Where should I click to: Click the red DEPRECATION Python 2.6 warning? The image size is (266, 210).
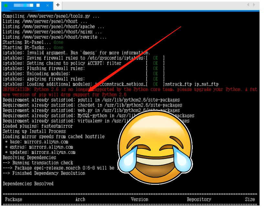click(130, 92)
